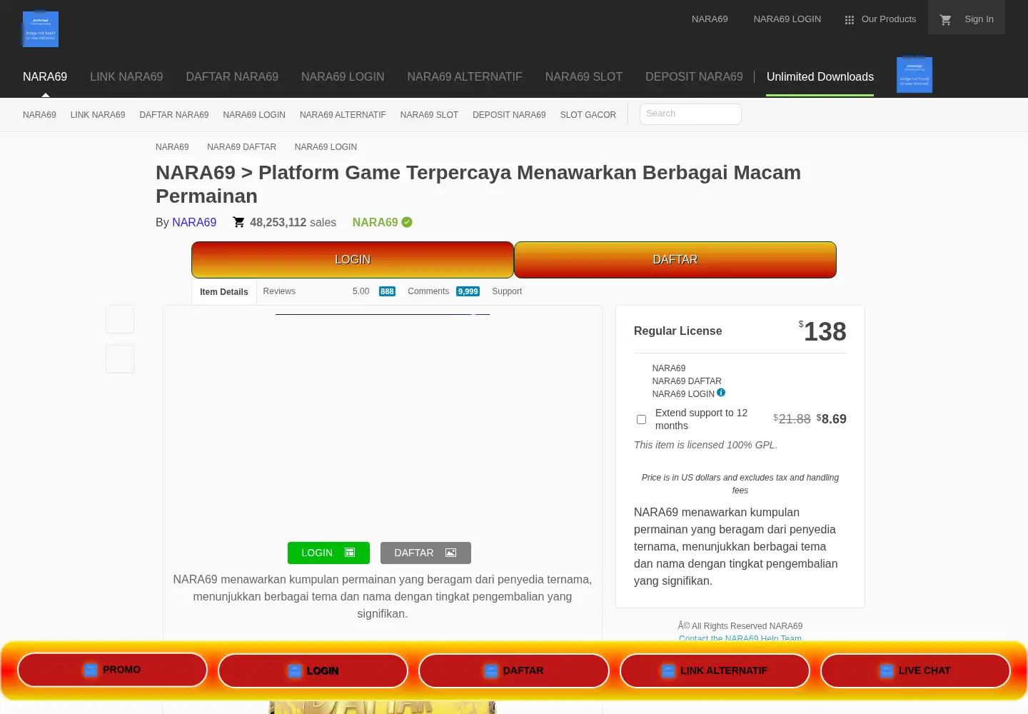Open the Our Products menu

coord(880,19)
